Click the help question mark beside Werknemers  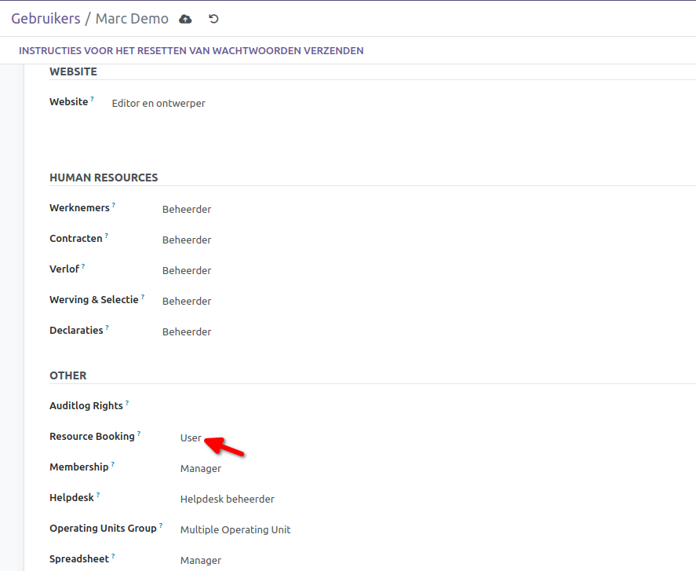[x=113, y=205]
